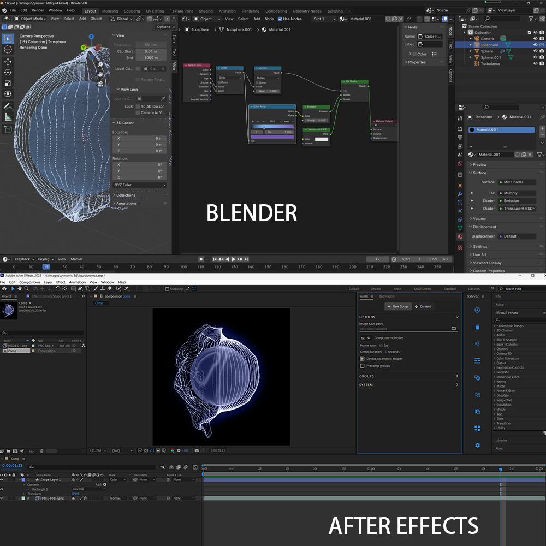This screenshot has width=546, height=546.
Task: Select the Brush tool in After Effects
Action: [x=96, y=289]
